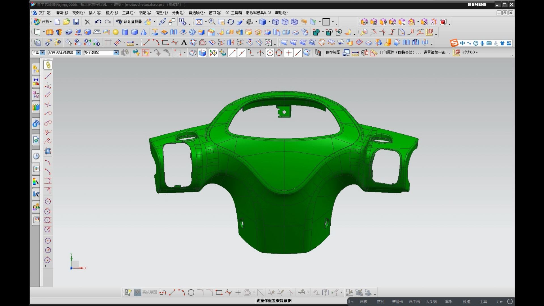The height and width of the screenshot is (306, 544).
Task: Select the sphere primitive icon
Action: (x=116, y=32)
